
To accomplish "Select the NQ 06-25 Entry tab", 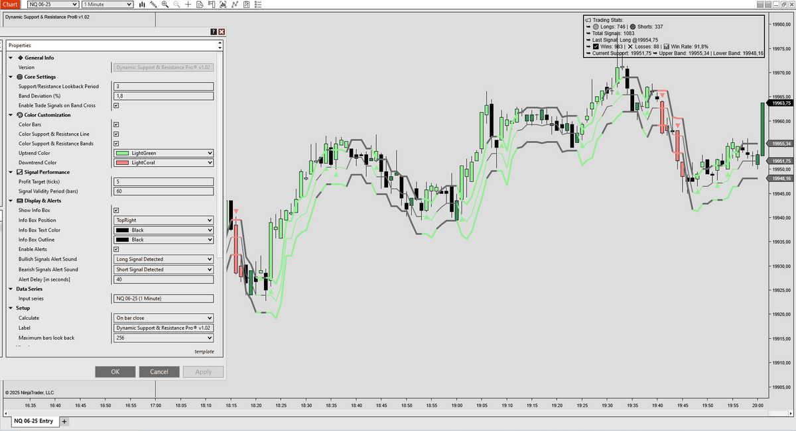I will coord(33,421).
